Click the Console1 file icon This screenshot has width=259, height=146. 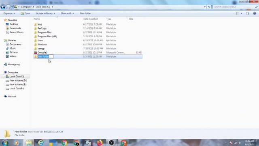tap(35, 52)
